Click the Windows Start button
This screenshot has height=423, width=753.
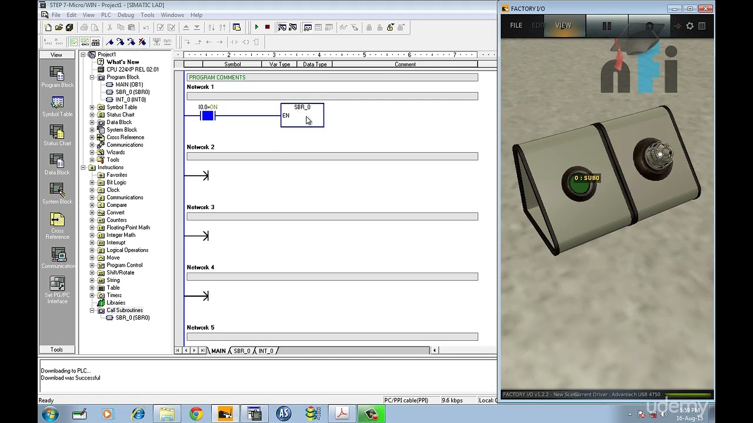50,414
